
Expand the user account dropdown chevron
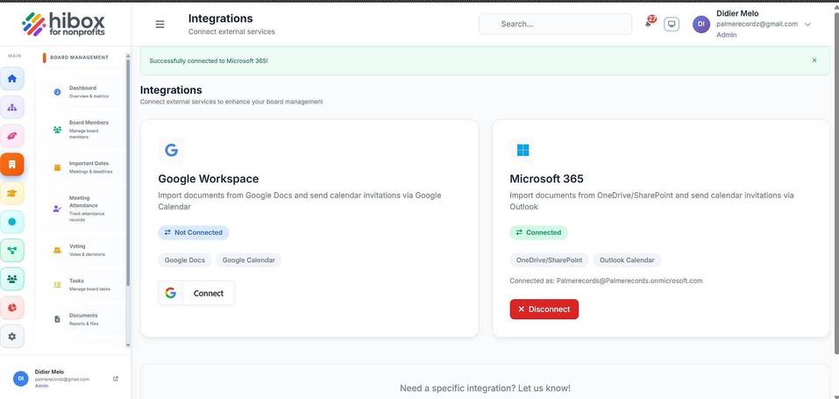[x=808, y=24]
